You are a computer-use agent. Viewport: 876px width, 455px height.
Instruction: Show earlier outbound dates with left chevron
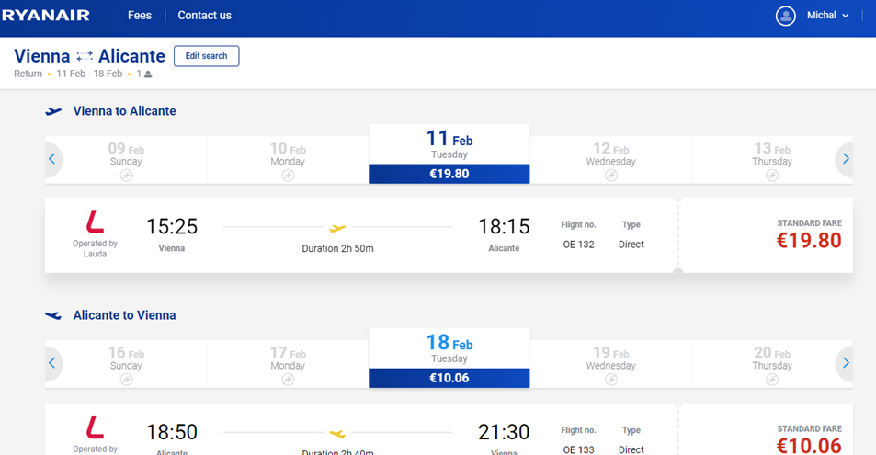click(52, 159)
